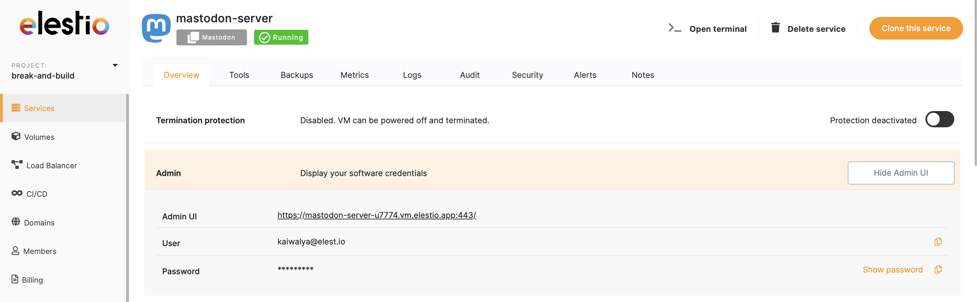Expand the project selector dropdown arrow

point(115,65)
